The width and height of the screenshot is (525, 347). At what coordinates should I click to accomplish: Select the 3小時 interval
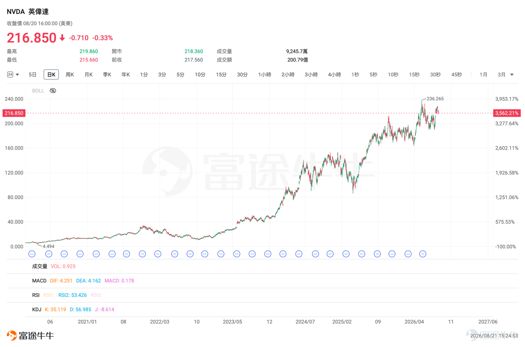tap(311, 74)
